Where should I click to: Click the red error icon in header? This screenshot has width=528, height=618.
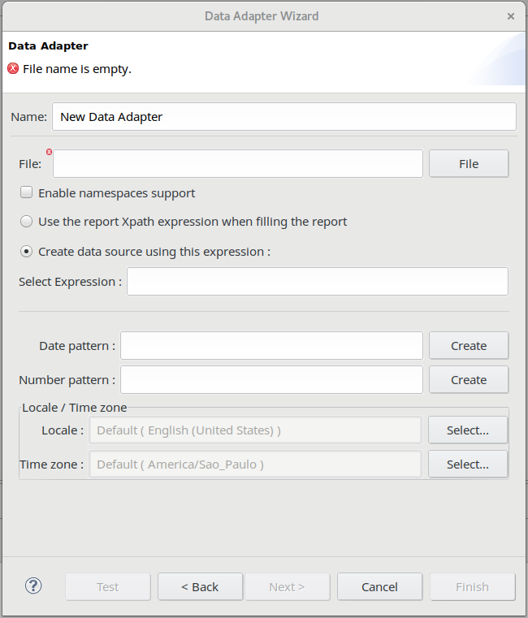tap(13, 69)
